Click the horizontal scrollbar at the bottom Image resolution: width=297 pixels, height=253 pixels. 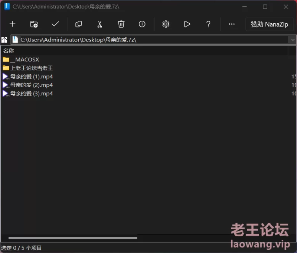(x=73, y=238)
